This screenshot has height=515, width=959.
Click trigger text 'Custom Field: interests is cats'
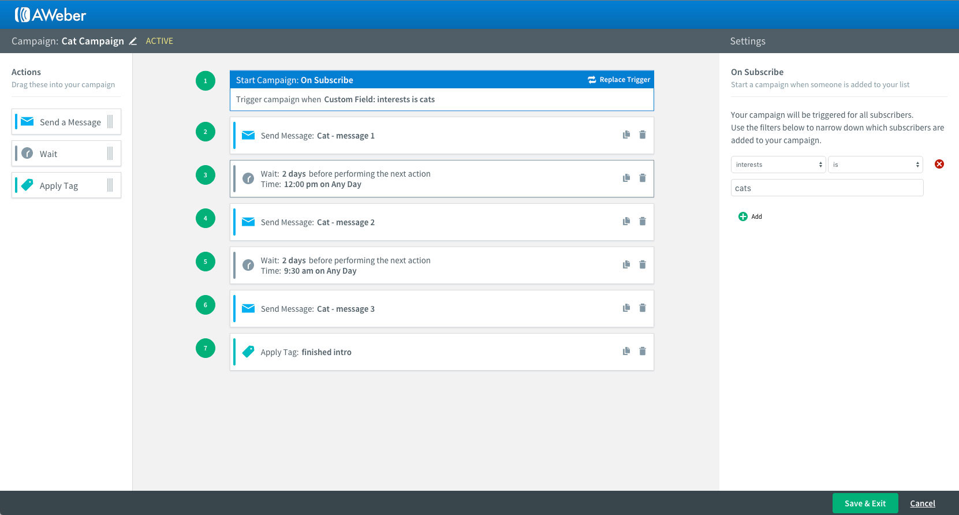(379, 99)
